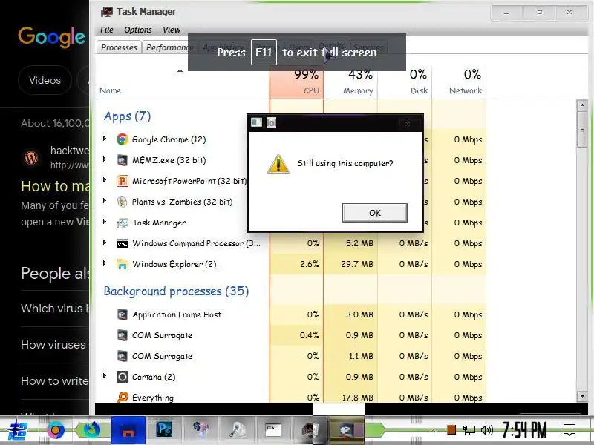
Task: Click the vertical scrollbar thumb in Task Manager
Action: [x=582, y=129]
